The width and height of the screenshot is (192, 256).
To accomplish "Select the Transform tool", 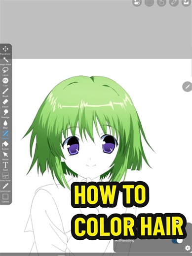I will click(x=5, y=50).
